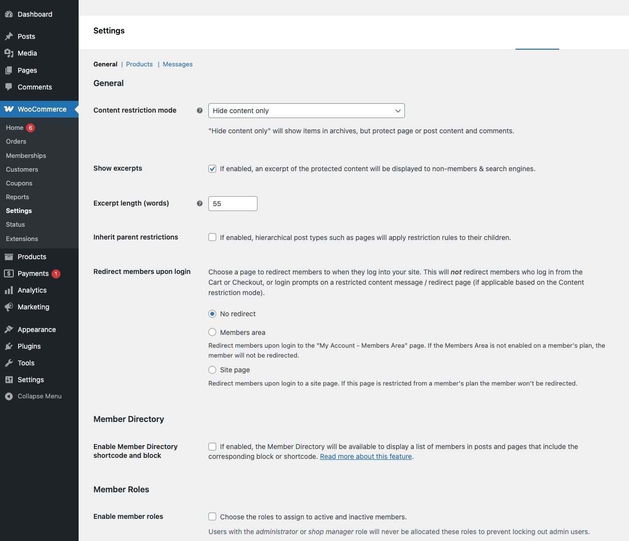629x541 pixels.
Task: Open the Content restriction mode dropdown
Action: (x=307, y=111)
